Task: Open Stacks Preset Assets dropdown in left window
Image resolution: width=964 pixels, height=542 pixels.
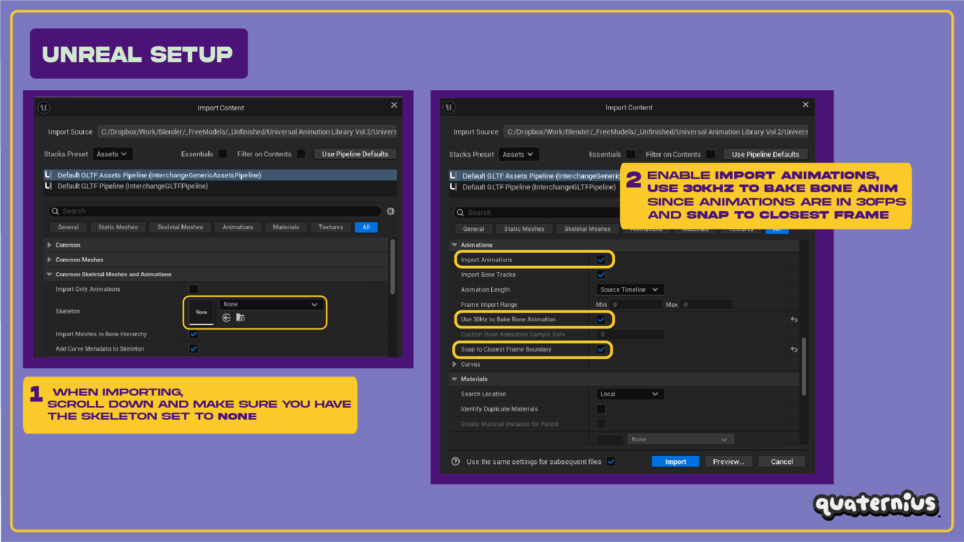Action: tap(113, 154)
